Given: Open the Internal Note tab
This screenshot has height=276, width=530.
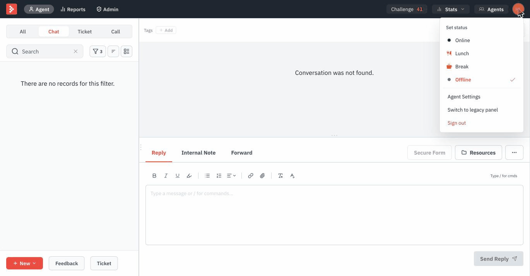Looking at the screenshot, I should click(x=198, y=153).
